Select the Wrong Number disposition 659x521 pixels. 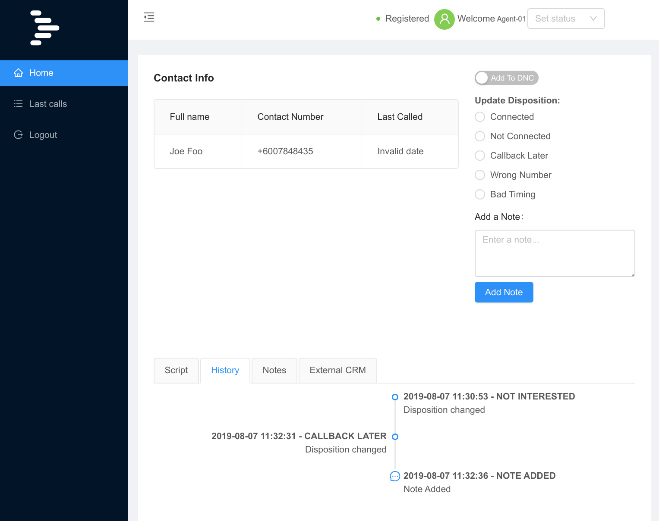[479, 175]
